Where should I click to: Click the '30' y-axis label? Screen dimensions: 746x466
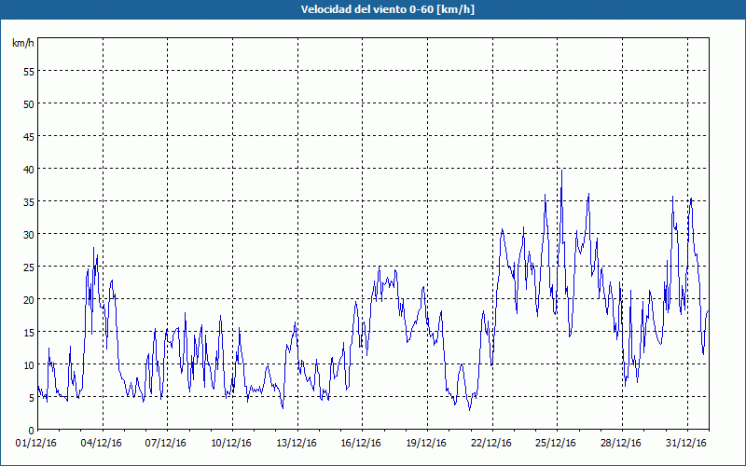coord(29,235)
